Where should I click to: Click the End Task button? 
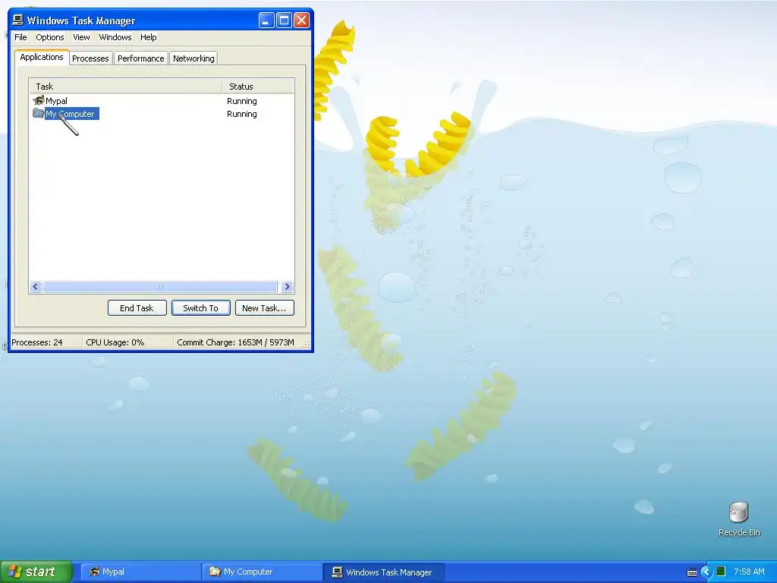click(x=137, y=308)
